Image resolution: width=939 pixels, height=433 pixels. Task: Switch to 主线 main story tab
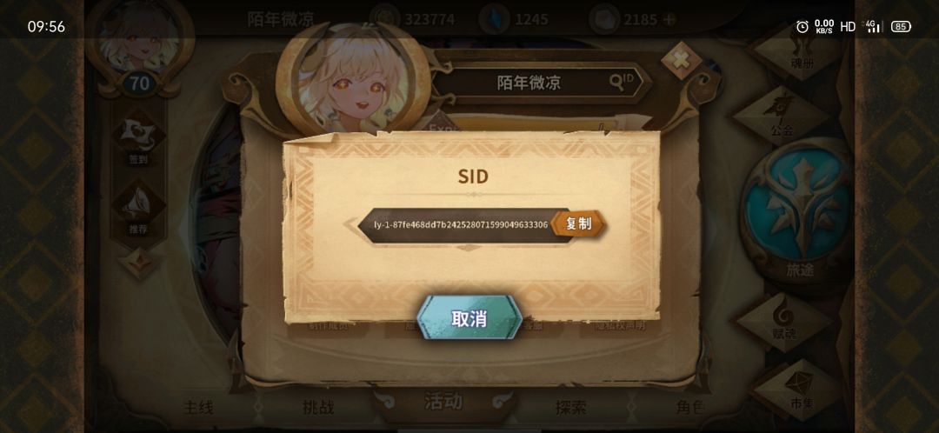[198, 407]
